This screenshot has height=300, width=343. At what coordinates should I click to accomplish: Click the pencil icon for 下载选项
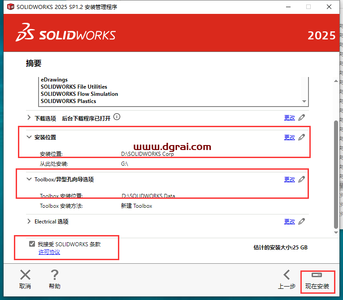click(x=302, y=118)
